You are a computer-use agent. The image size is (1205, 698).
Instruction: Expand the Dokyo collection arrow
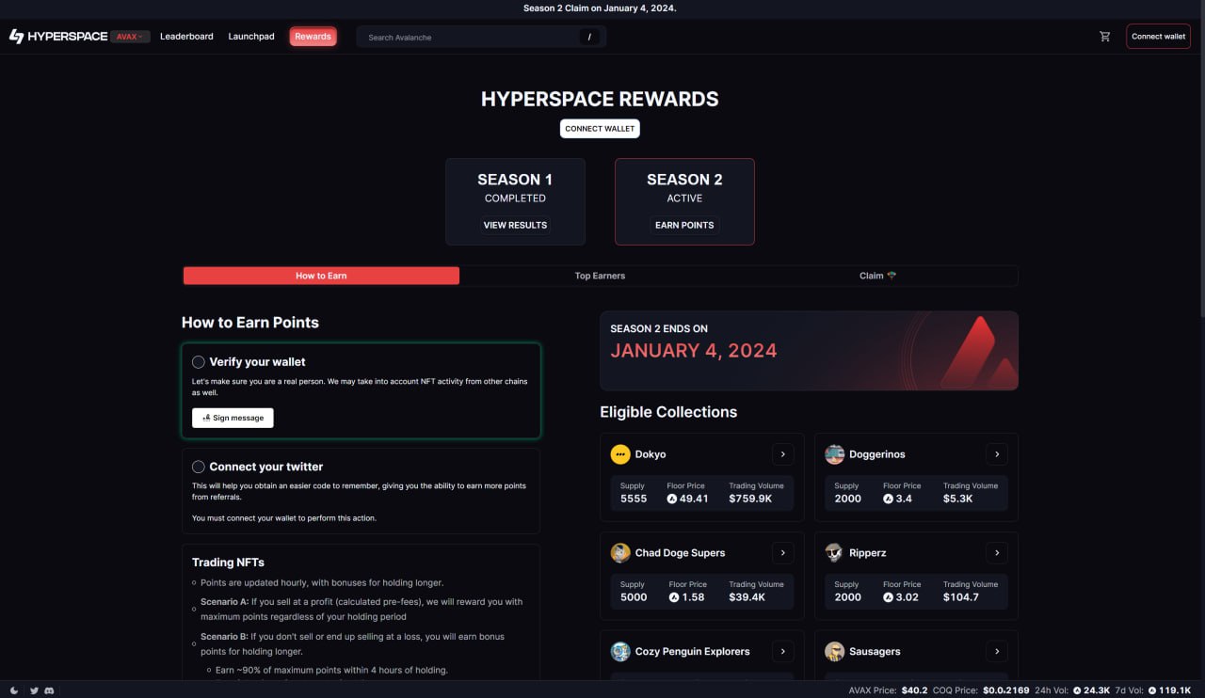click(782, 454)
